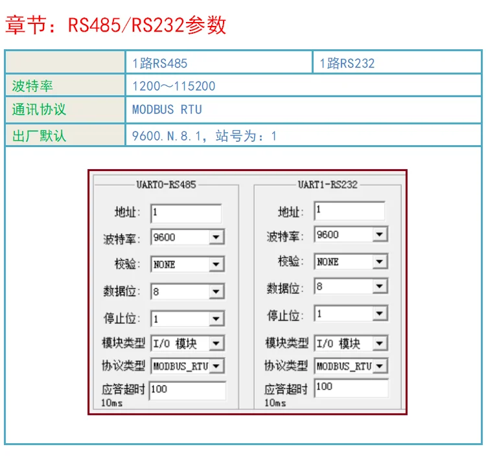Viewport: 486px width, 460px height.
Task: Focus UART0-RS485 response timeout field
Action: coord(187,391)
